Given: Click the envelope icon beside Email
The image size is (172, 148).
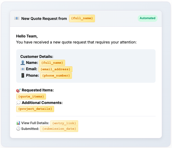Looking at the screenshot, I should (x=23, y=69).
